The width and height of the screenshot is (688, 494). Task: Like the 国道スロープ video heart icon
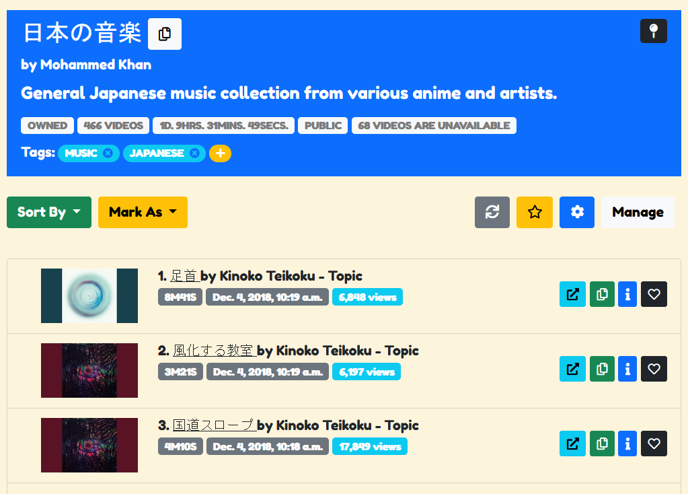tap(653, 444)
